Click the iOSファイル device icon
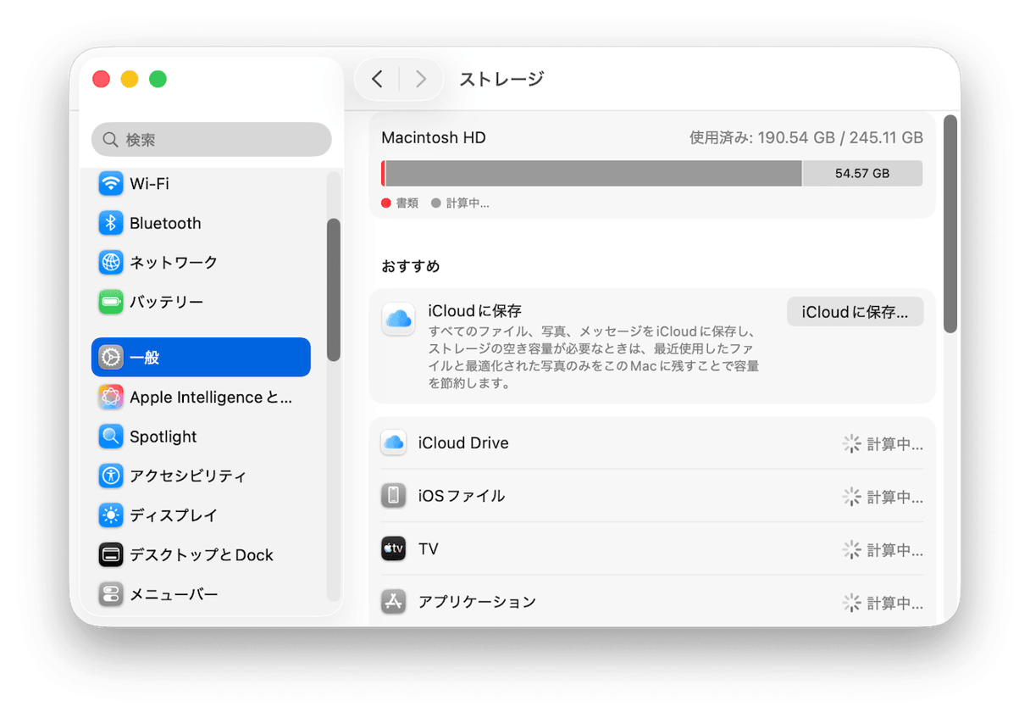 (393, 496)
